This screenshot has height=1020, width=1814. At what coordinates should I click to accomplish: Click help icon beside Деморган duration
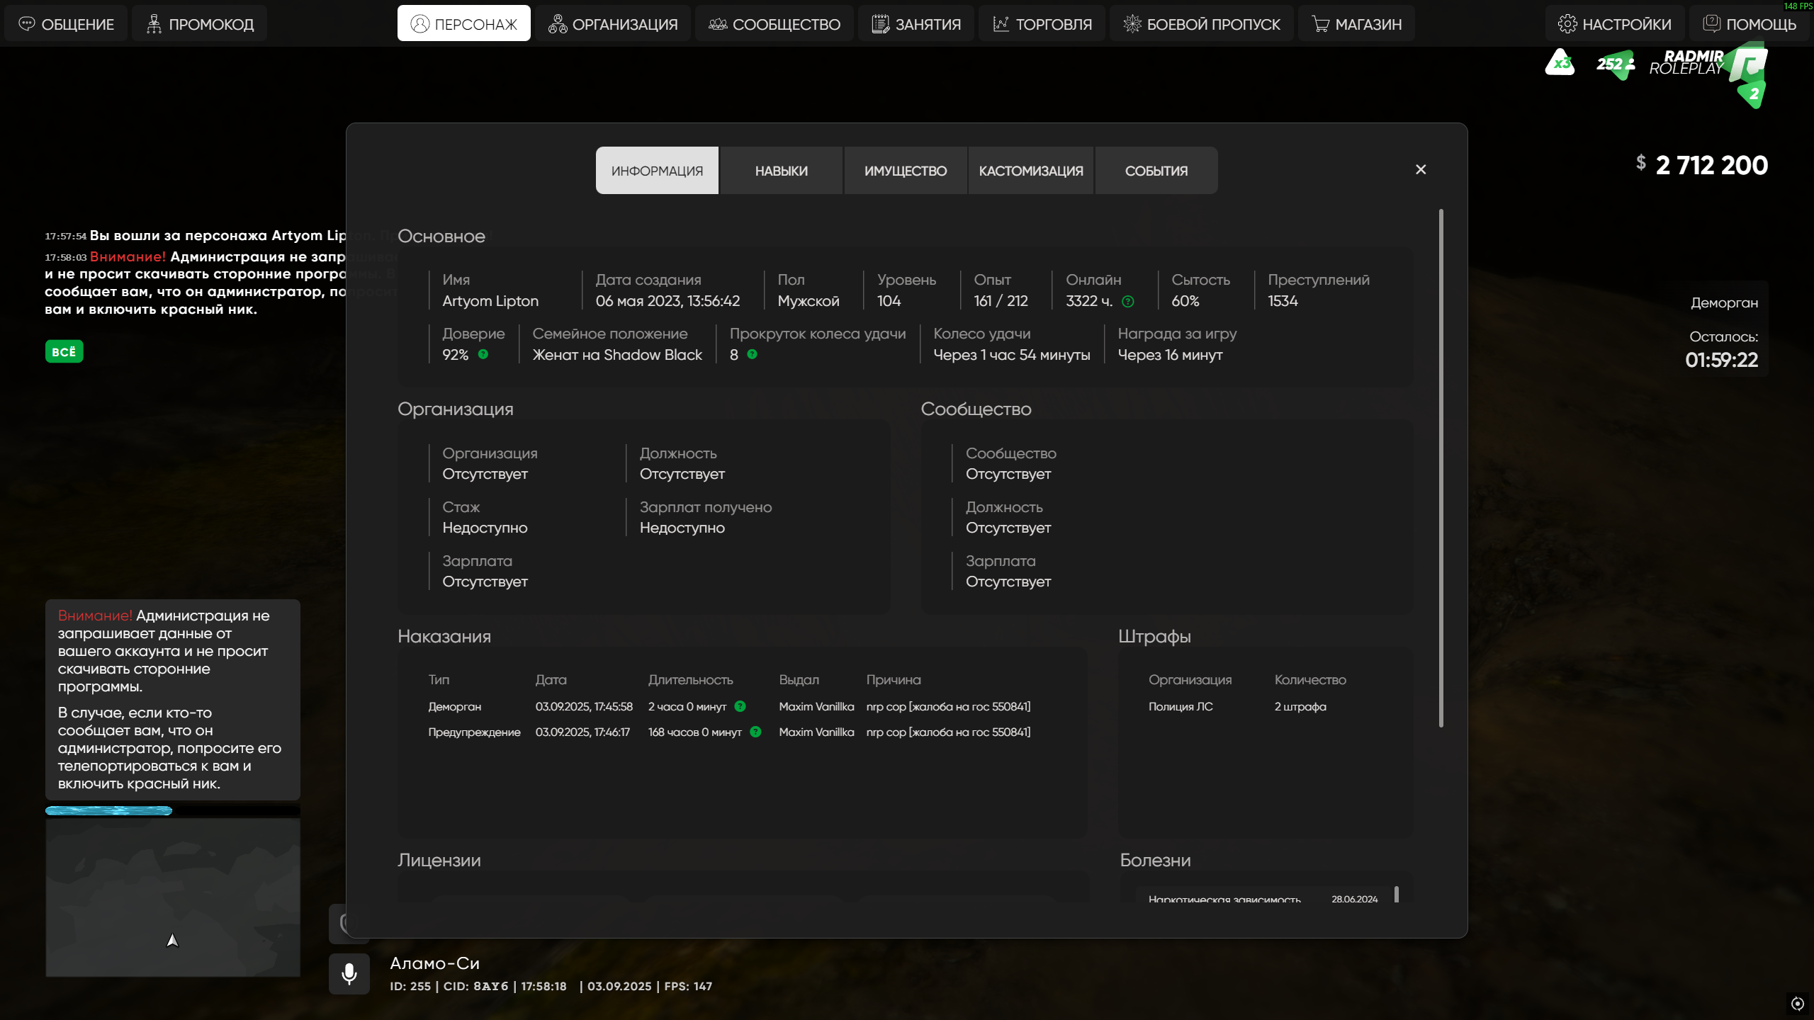click(740, 706)
